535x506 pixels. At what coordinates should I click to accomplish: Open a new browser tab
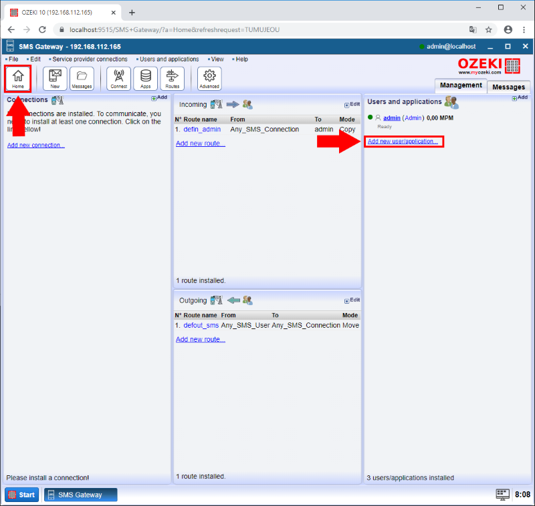click(132, 13)
